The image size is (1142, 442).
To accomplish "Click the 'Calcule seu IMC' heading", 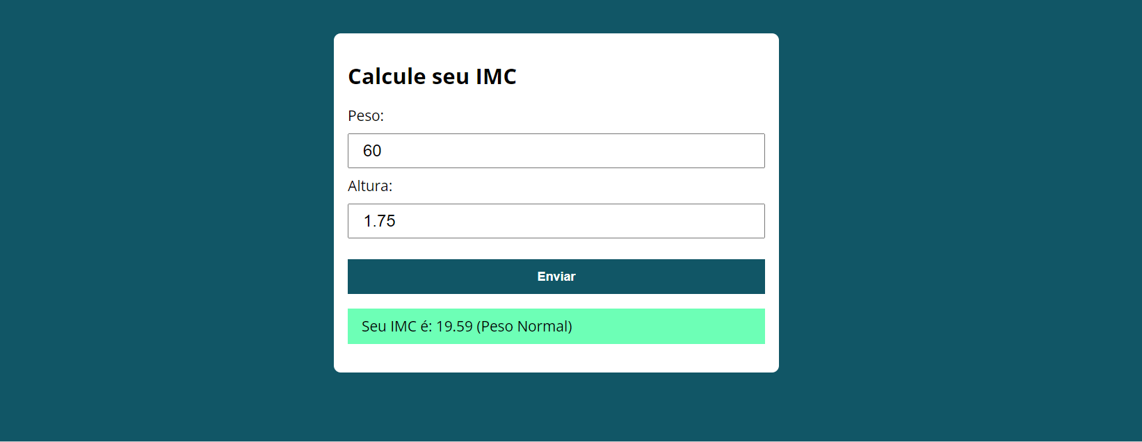I will pyautogui.click(x=432, y=76).
